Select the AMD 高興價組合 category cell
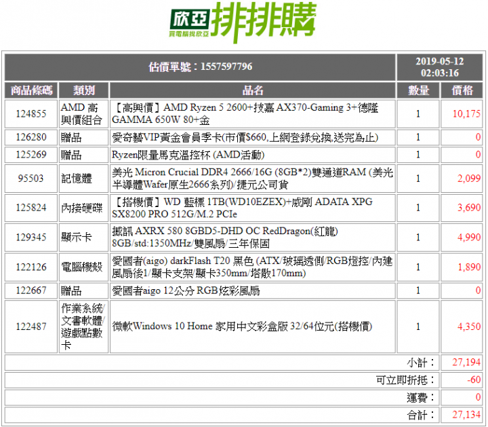This screenshot has width=488, height=427. pyautogui.click(x=84, y=114)
